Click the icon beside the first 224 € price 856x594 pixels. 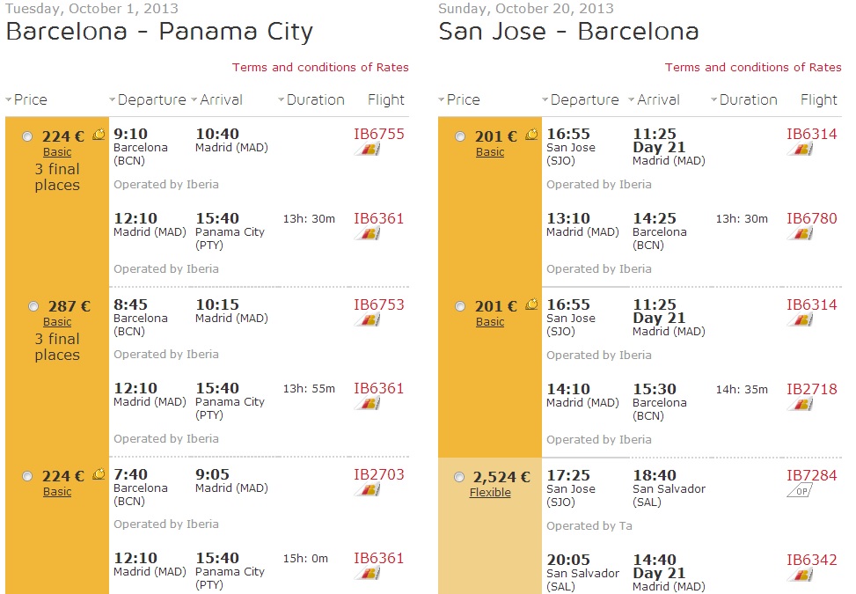pos(99,135)
